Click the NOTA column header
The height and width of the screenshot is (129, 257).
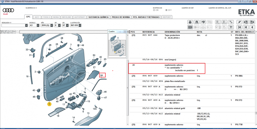(199, 32)
